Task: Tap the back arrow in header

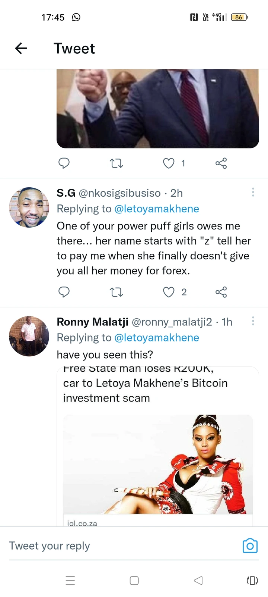Action: [x=21, y=48]
